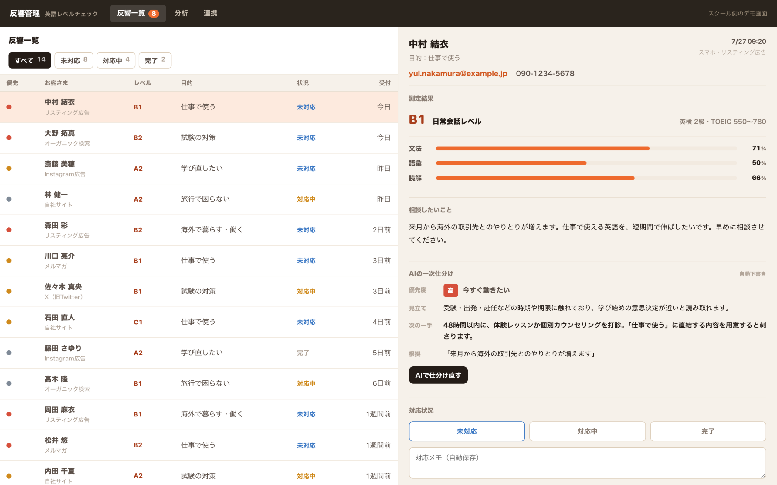Click the 状況 column header
The height and width of the screenshot is (485, 777).
(303, 83)
